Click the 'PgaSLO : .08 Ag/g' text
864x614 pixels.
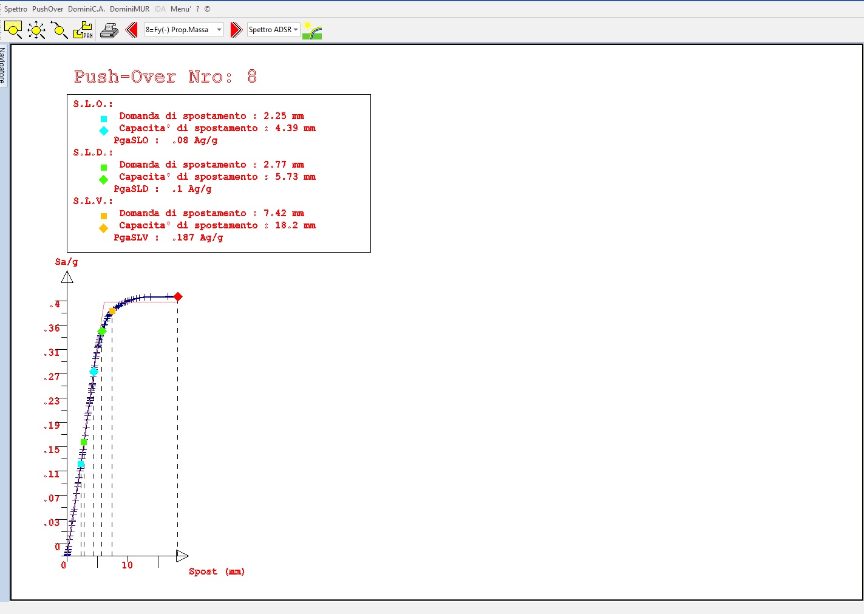click(x=166, y=140)
